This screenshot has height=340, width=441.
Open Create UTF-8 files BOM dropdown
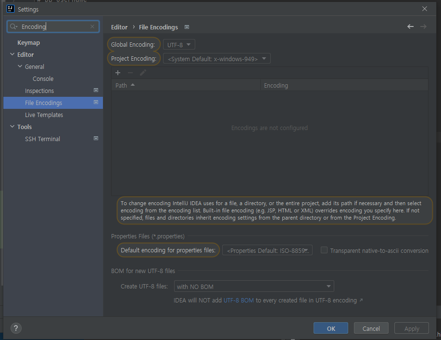pyautogui.click(x=254, y=286)
